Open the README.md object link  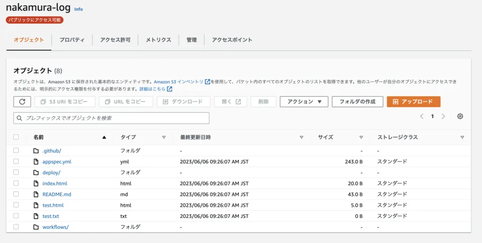(x=57, y=194)
